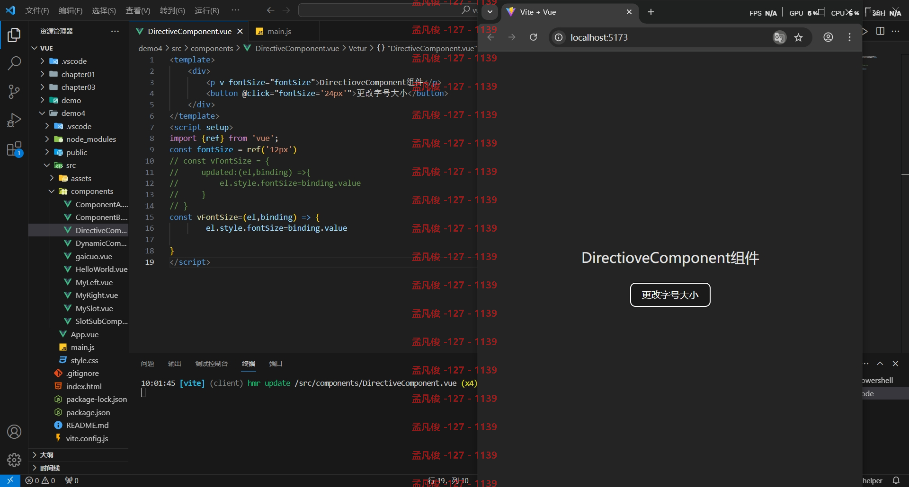This screenshot has width=909, height=487.
Task: Open the Search view in activity bar
Action: pyautogui.click(x=14, y=63)
